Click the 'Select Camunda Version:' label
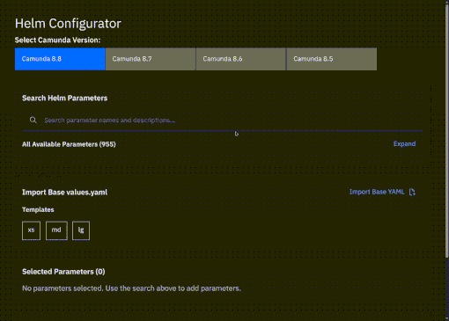This screenshot has height=321, width=449. pyautogui.click(x=57, y=40)
